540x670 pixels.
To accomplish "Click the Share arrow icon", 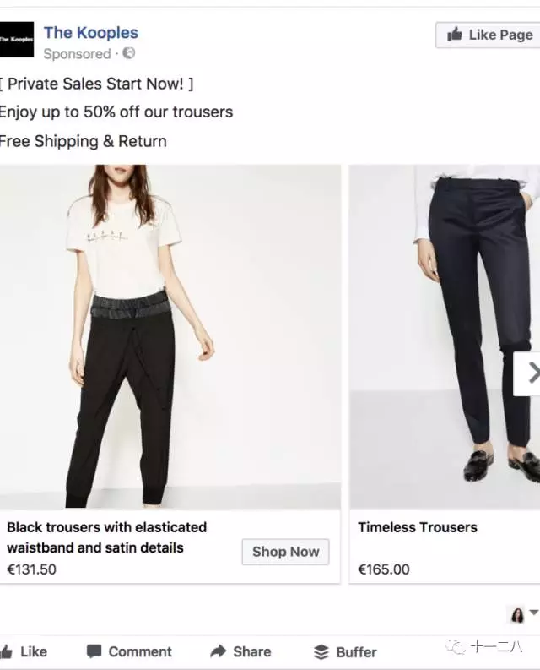I will coord(219,651).
